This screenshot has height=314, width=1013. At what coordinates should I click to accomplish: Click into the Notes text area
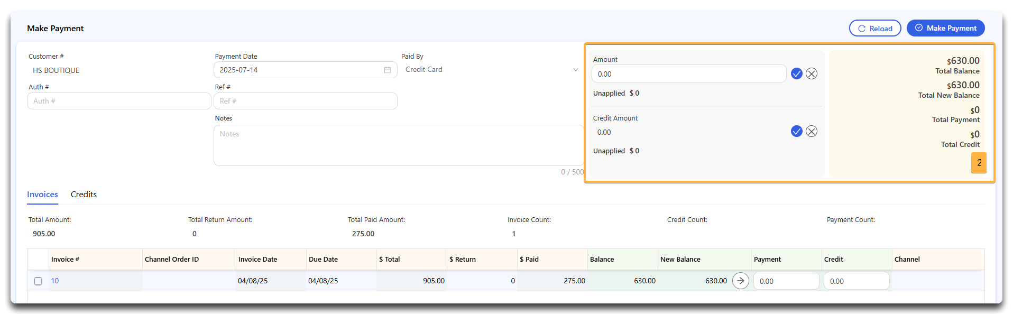(x=399, y=145)
